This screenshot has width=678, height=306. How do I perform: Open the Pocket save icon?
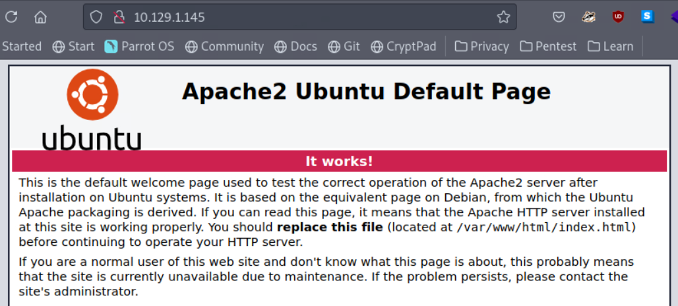coord(559,17)
